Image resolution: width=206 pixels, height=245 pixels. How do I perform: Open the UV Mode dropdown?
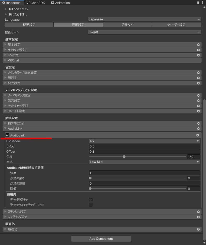pos(145,141)
